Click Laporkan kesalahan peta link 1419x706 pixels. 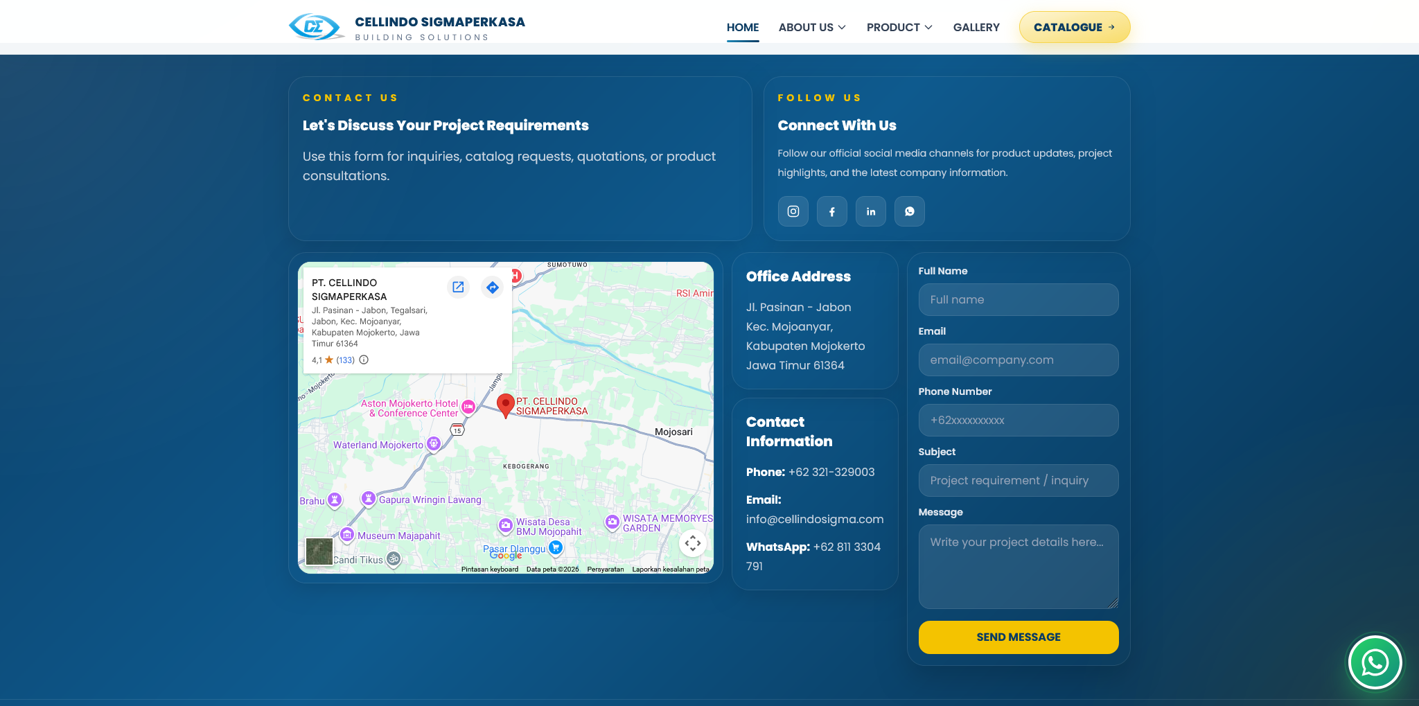671,570
